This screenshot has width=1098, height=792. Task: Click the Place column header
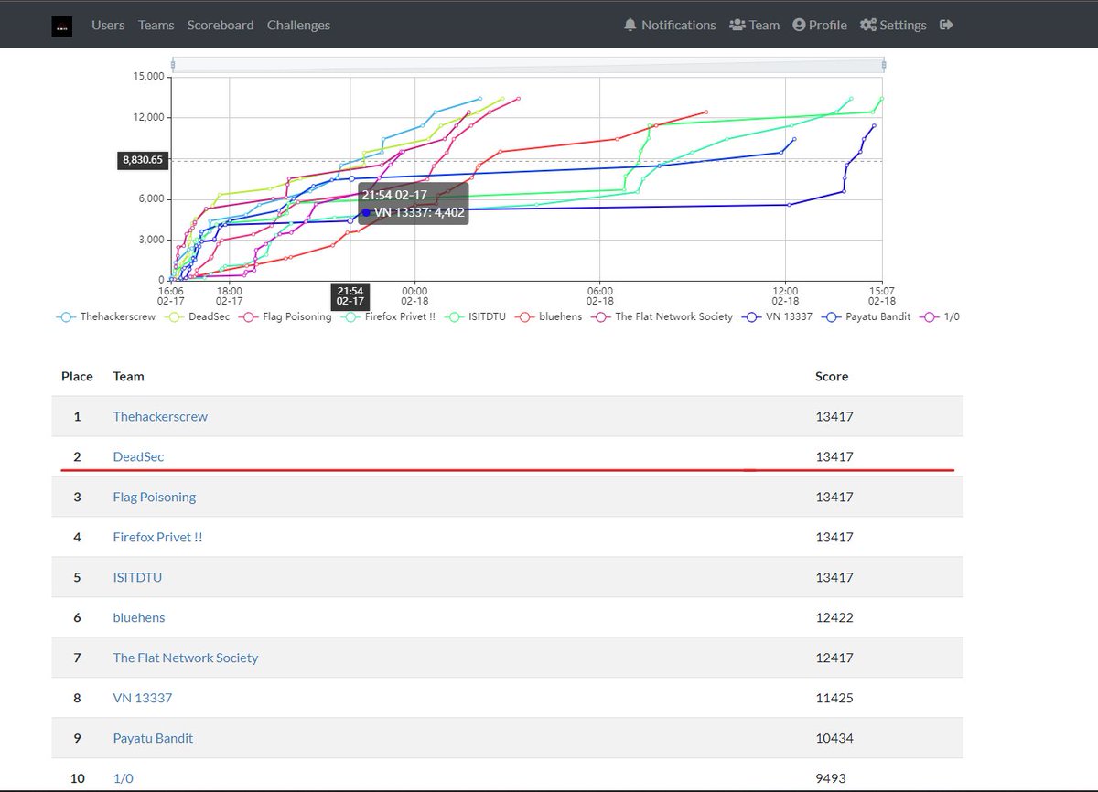pyautogui.click(x=77, y=376)
